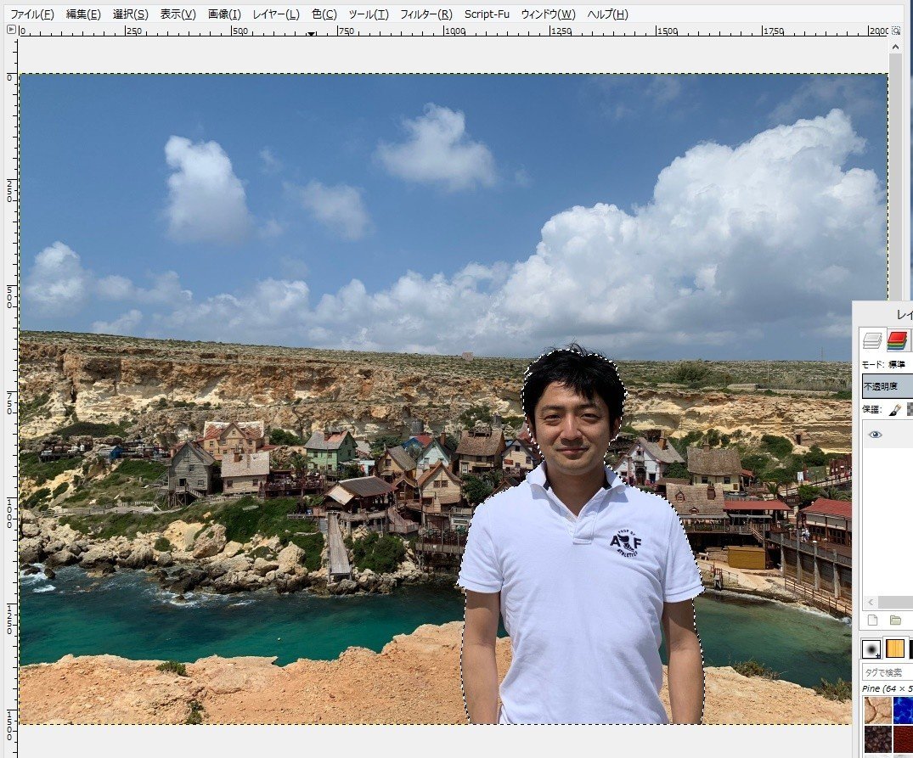Screen dimensions: 913x758
Task: Select the tan cracked-stone pattern thumbnail
Action: point(877,710)
